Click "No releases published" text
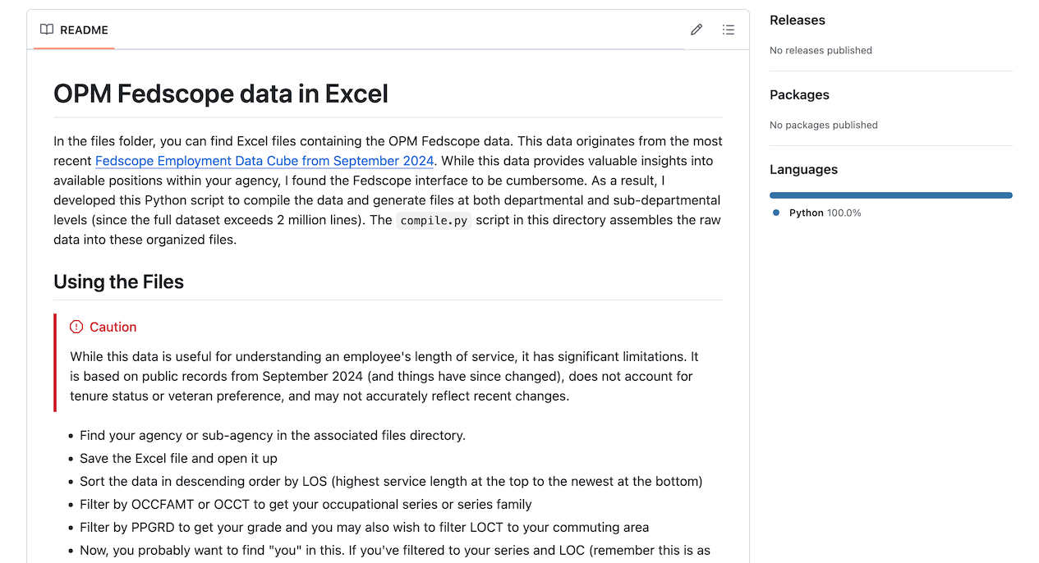This screenshot has height=563, width=1039. click(821, 50)
